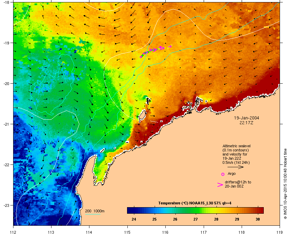Click the '20-Jan 00Z' legend text
The height and width of the screenshot is (234, 290).
pyautogui.click(x=234, y=186)
